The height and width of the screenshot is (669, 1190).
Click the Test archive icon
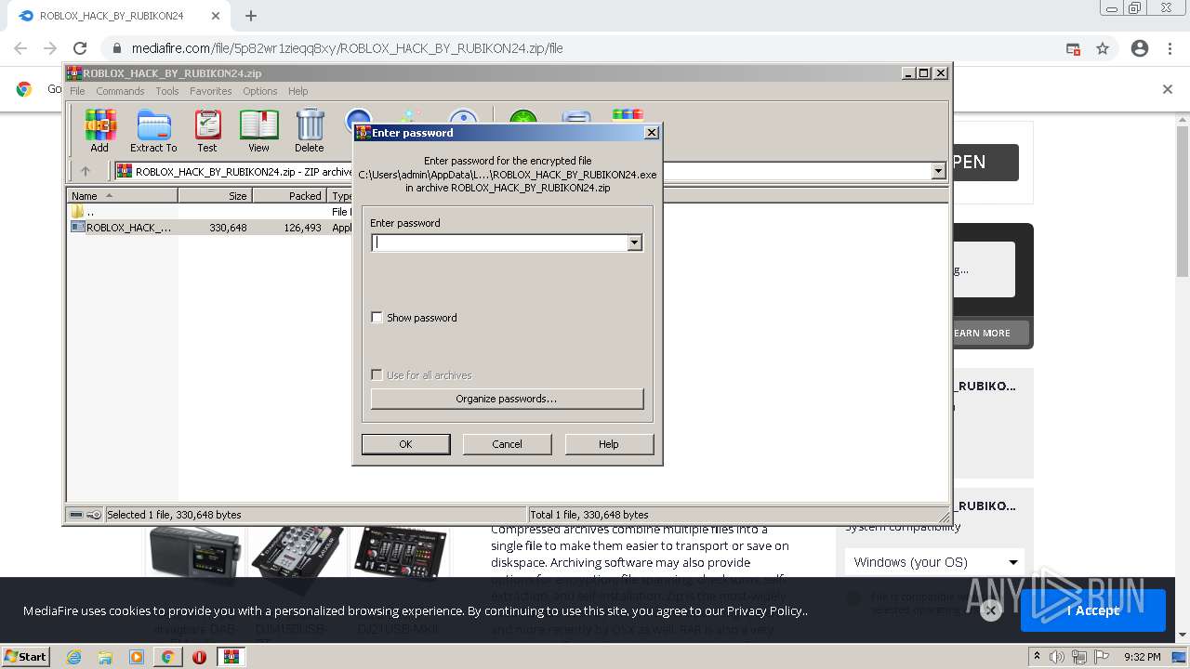click(x=207, y=131)
